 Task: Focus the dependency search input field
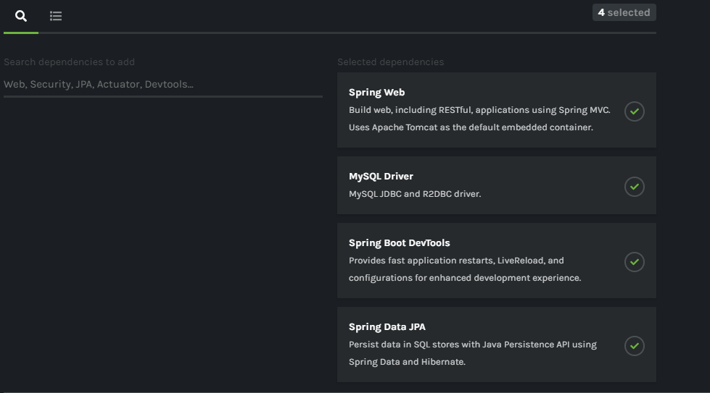[163, 85]
